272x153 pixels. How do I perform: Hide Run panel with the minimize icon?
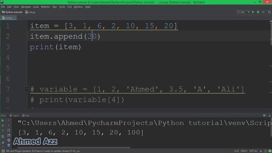(x=269, y=115)
